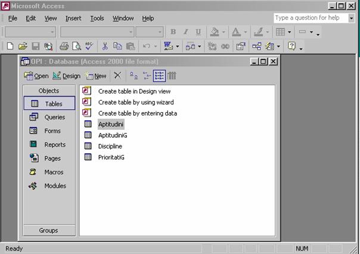Screen dimensions: 360x254
Task: Select Forms in the Objects bar
Action: [x=49, y=131]
